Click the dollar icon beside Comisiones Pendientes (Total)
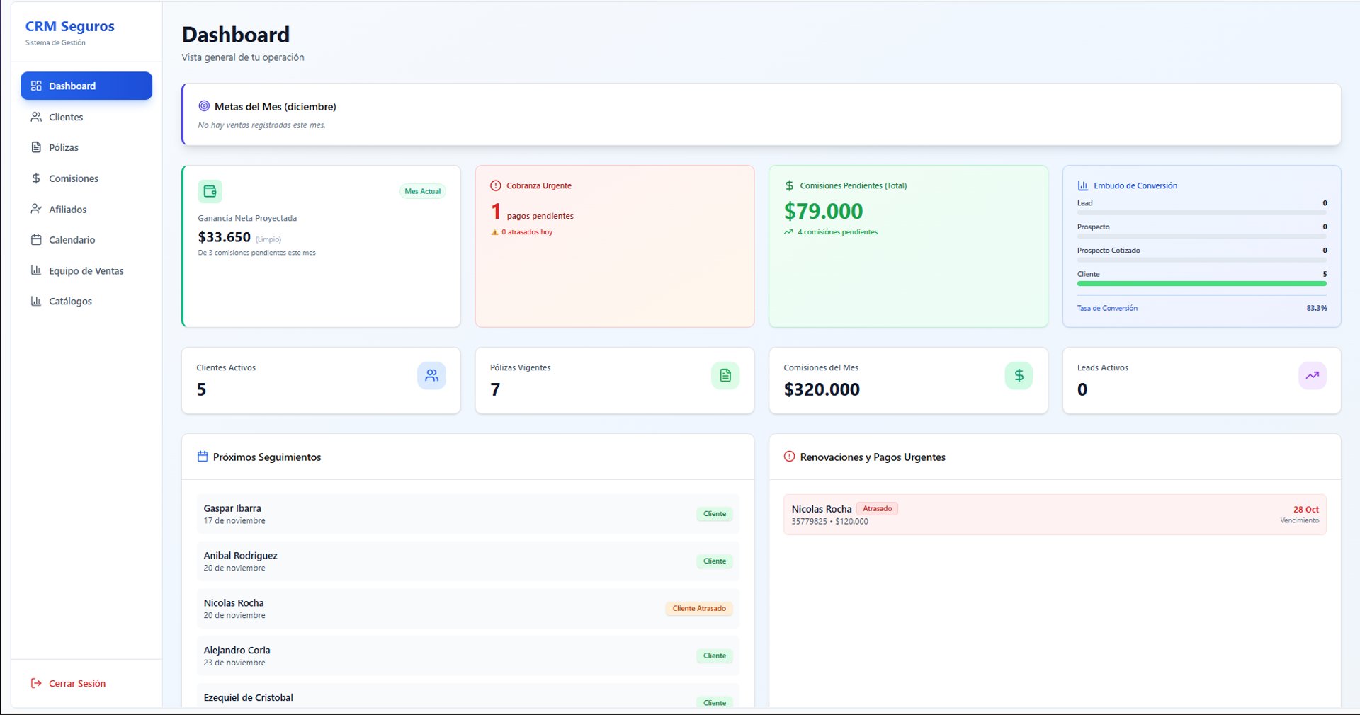The width and height of the screenshot is (1360, 715). pyautogui.click(x=789, y=185)
